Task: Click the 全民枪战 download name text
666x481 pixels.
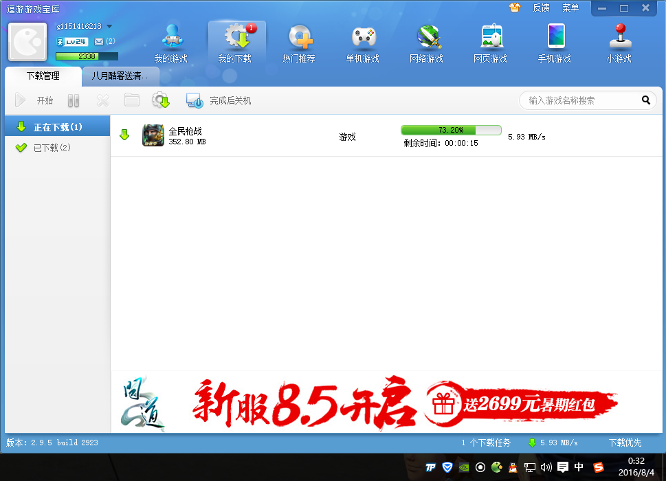Action: (x=185, y=131)
